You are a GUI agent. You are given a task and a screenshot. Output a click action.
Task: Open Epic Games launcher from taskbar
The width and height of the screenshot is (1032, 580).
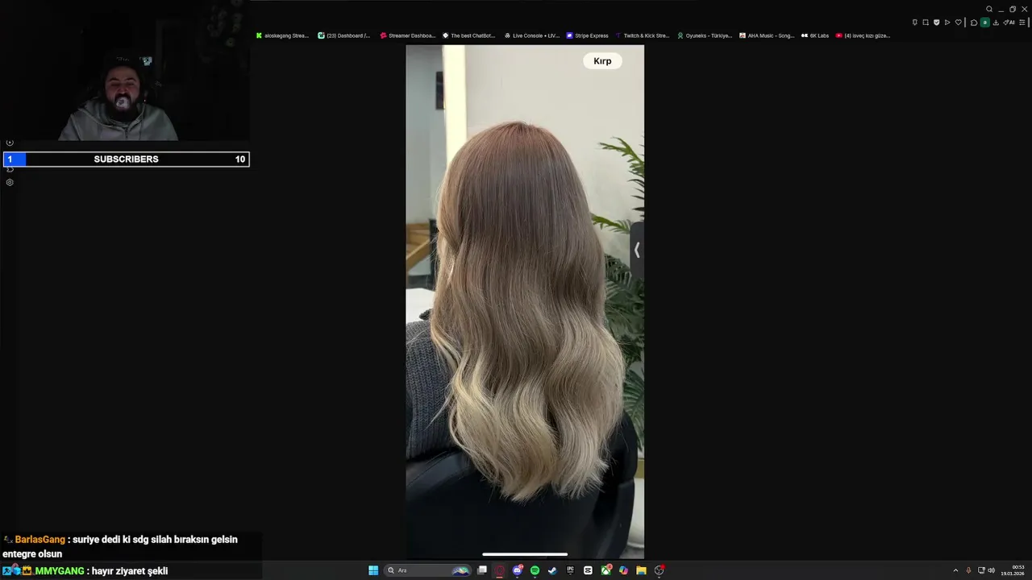[x=570, y=570]
